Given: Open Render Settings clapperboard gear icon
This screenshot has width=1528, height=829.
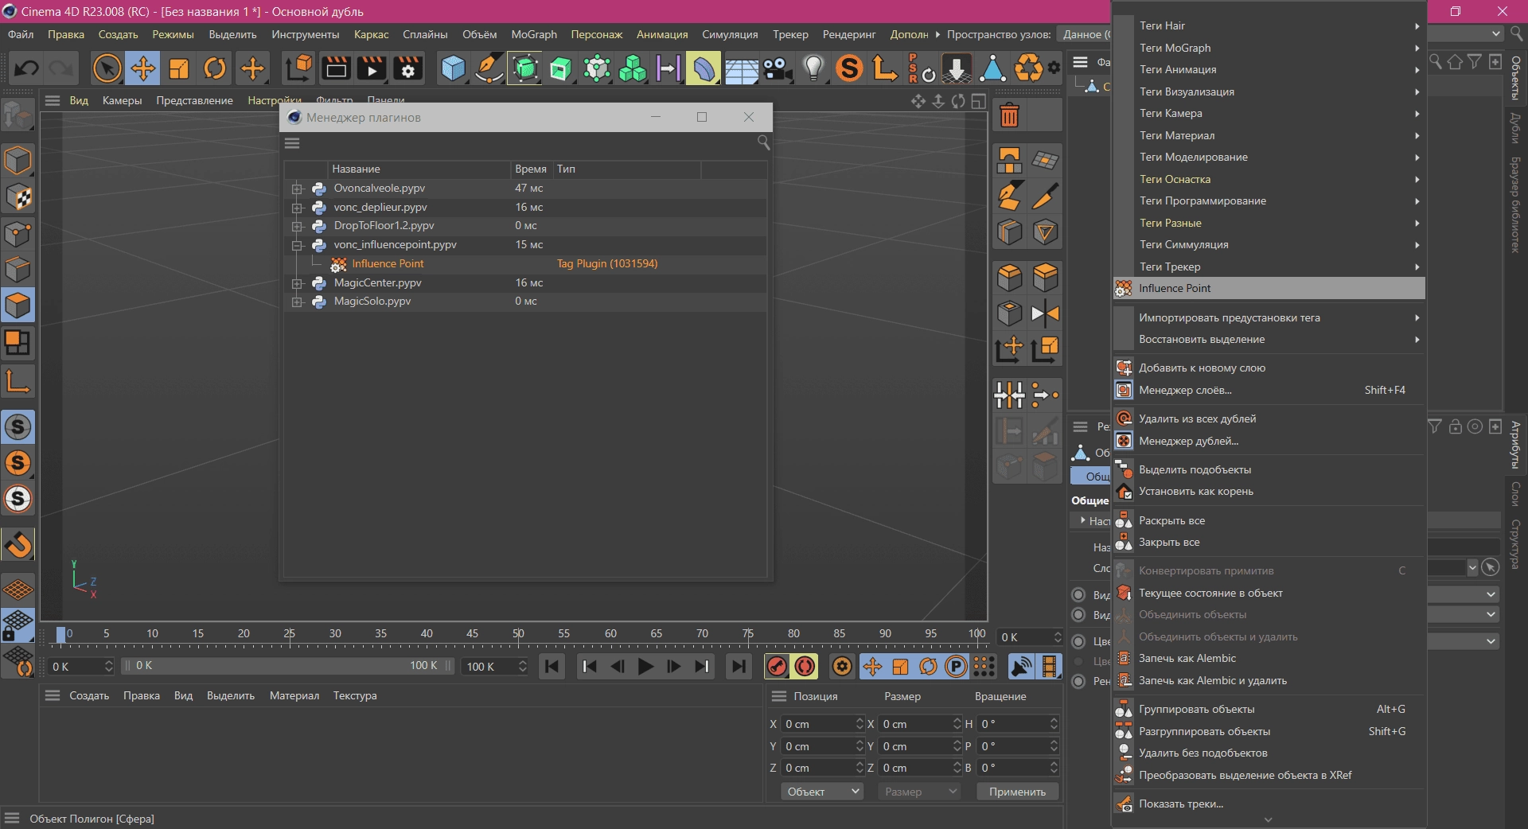Looking at the screenshot, I should click(407, 68).
